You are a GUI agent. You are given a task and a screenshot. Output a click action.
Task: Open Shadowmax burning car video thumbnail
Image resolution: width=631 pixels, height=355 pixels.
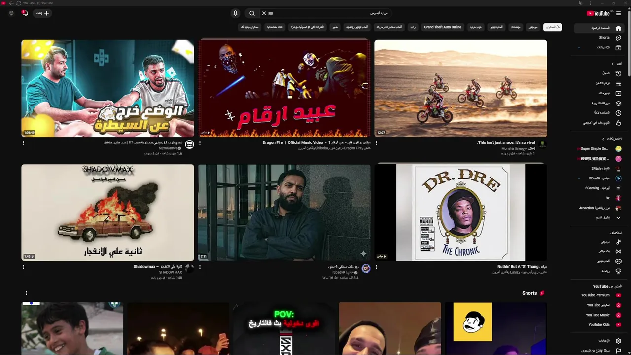pyautogui.click(x=107, y=213)
